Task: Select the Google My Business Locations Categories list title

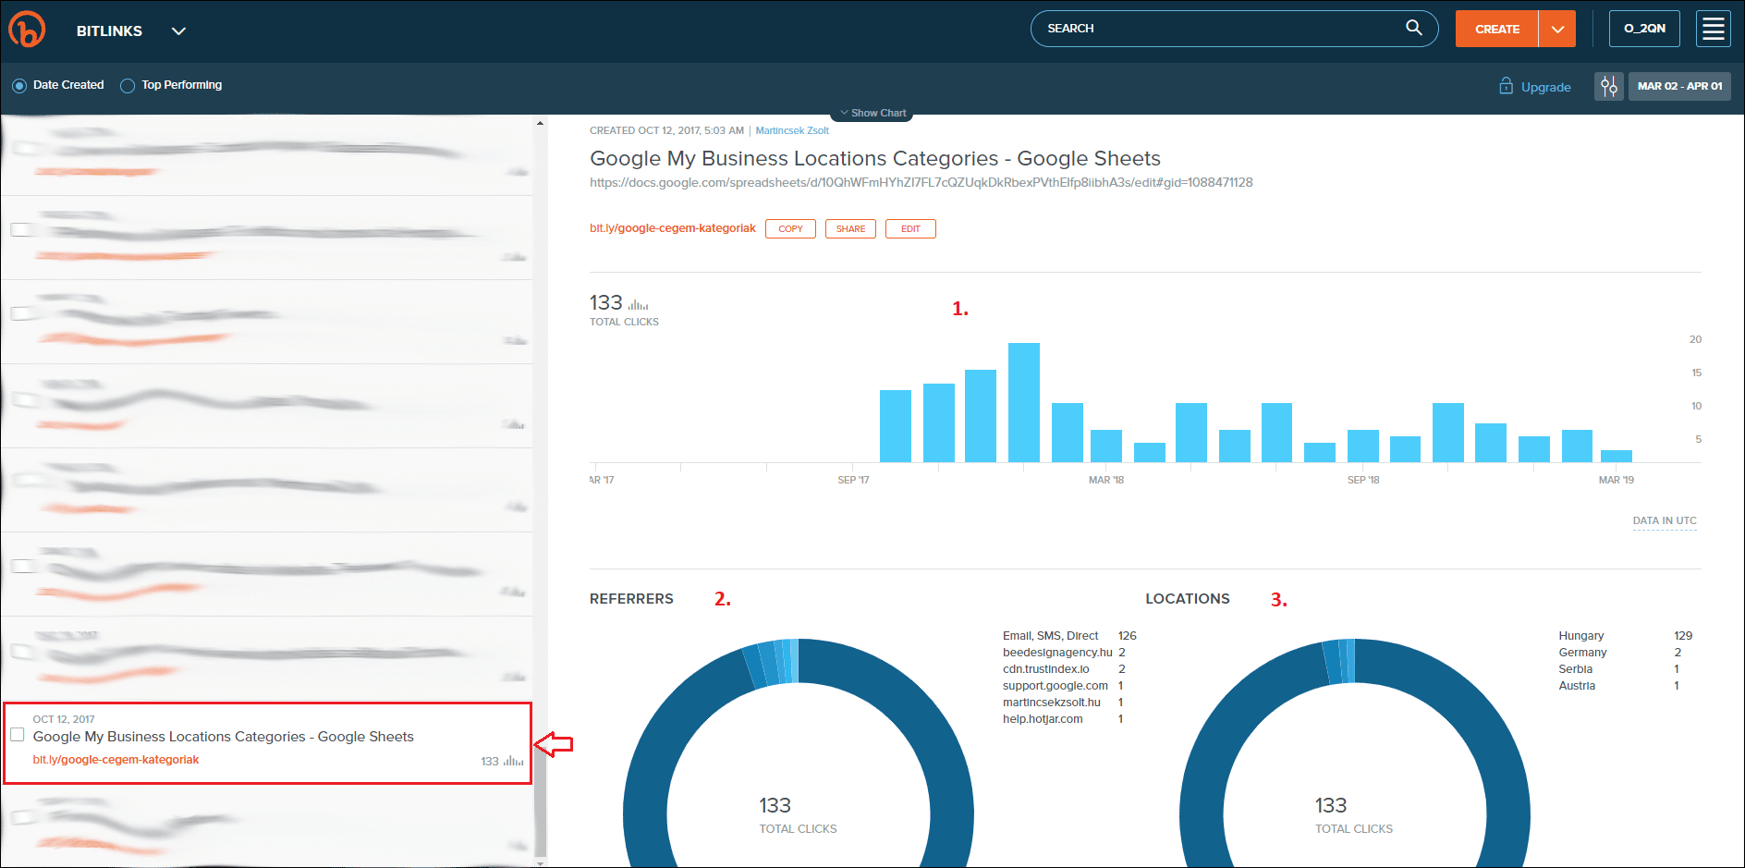Action: (223, 737)
